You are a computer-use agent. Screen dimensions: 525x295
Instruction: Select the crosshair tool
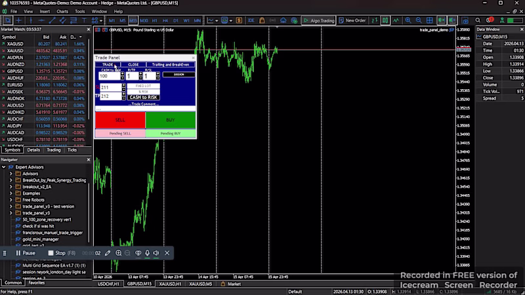[x=19, y=20]
